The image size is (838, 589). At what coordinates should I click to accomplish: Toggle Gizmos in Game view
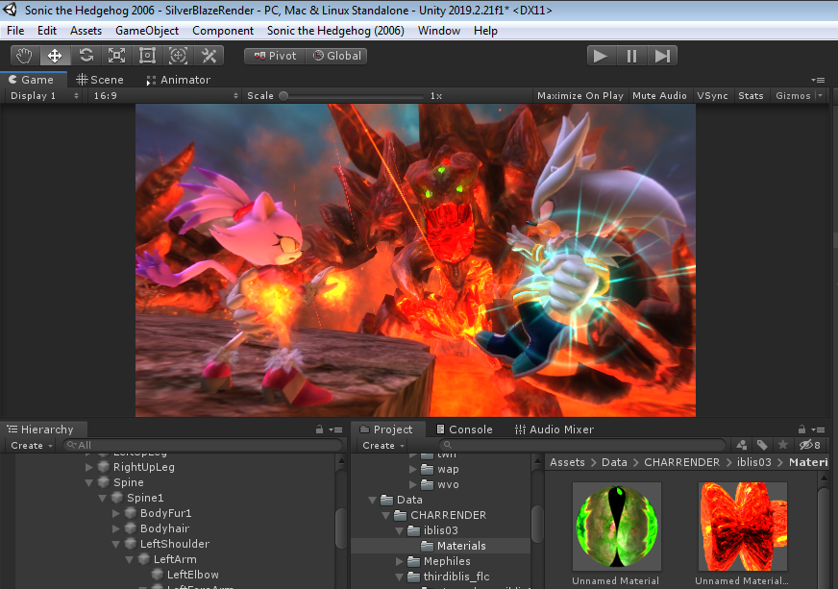[793, 96]
